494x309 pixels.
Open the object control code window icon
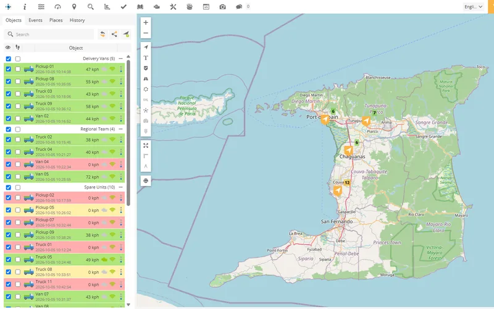point(206,7)
